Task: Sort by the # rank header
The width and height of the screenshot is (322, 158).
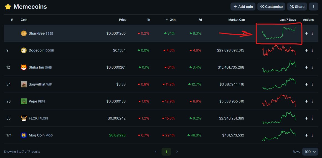Action: 12,20
